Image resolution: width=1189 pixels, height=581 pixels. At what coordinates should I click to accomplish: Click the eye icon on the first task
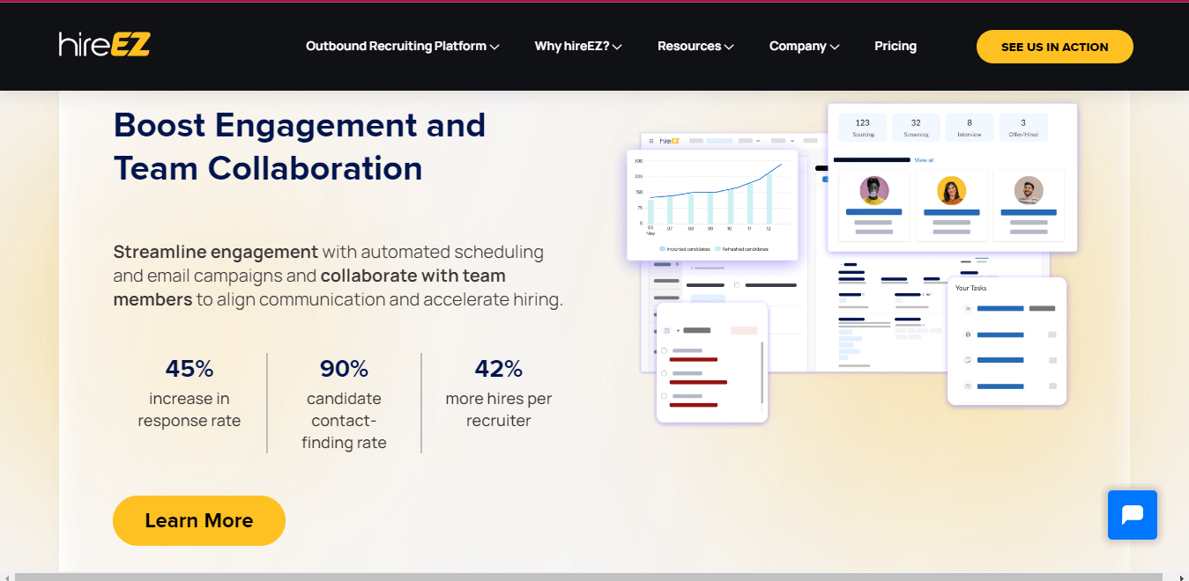[967, 308]
